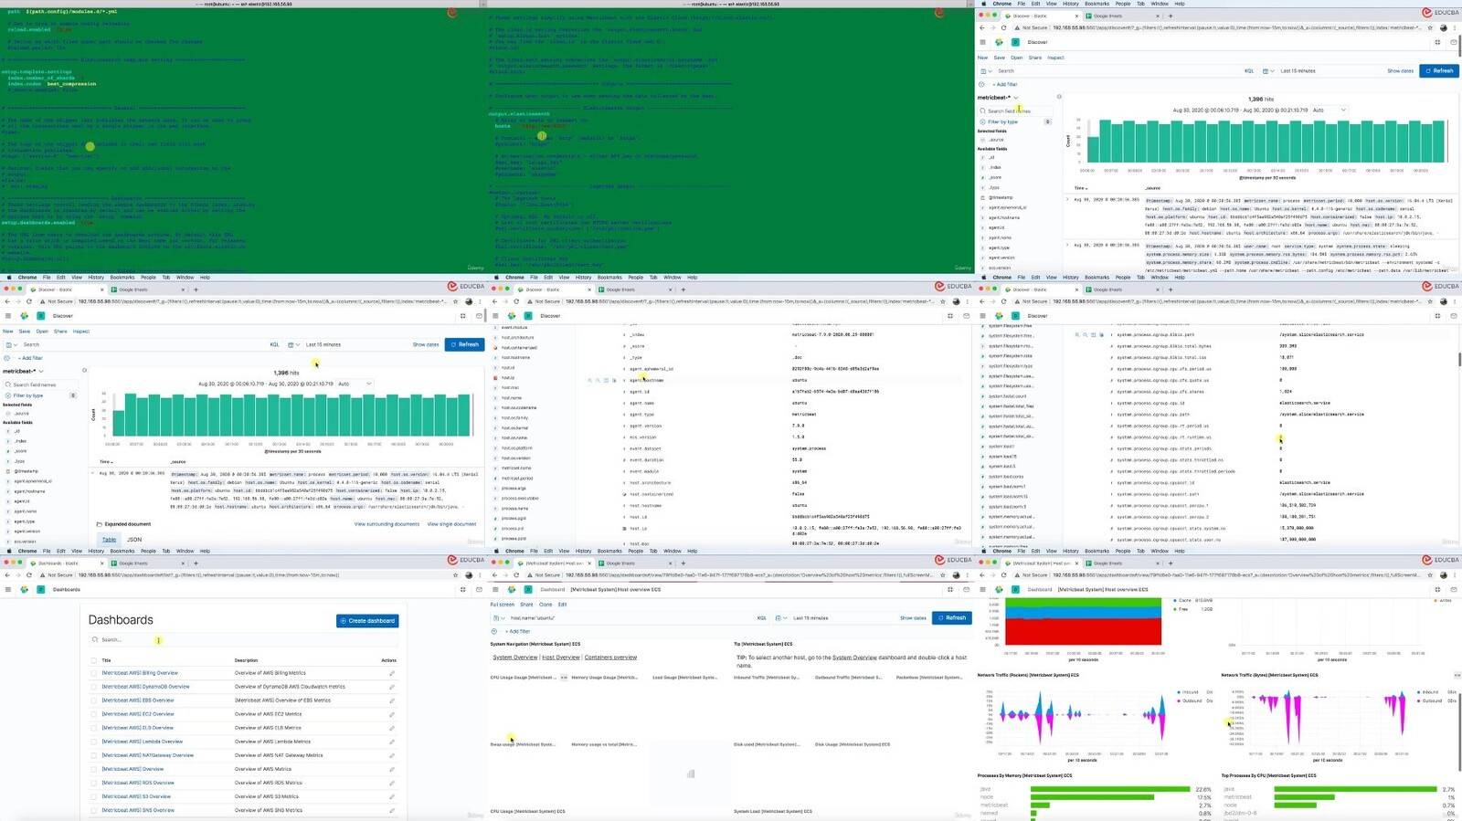Click Cache legend swatch in memory usage chart
Viewport: 1462px width, 821px height.
click(1174, 601)
